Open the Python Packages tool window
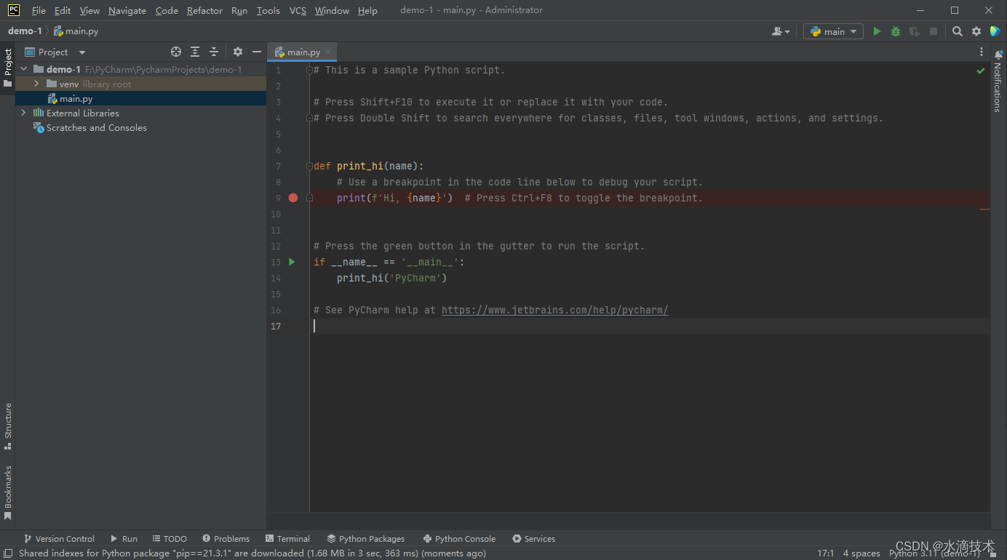The height and width of the screenshot is (560, 1007). (x=365, y=539)
